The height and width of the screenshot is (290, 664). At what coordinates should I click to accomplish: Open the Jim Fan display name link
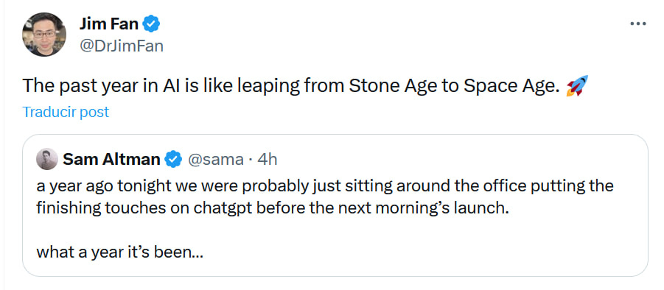point(109,24)
